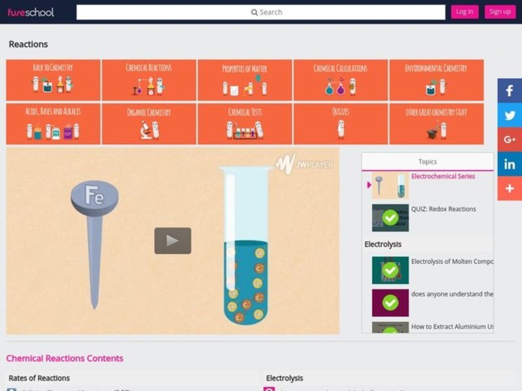This screenshot has height=391, width=522.
Task: Open the Back to Chemistry tile
Action: click(54, 80)
